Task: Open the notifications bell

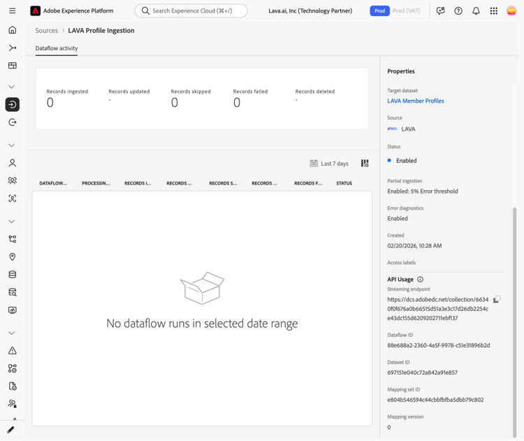Action: point(476,10)
